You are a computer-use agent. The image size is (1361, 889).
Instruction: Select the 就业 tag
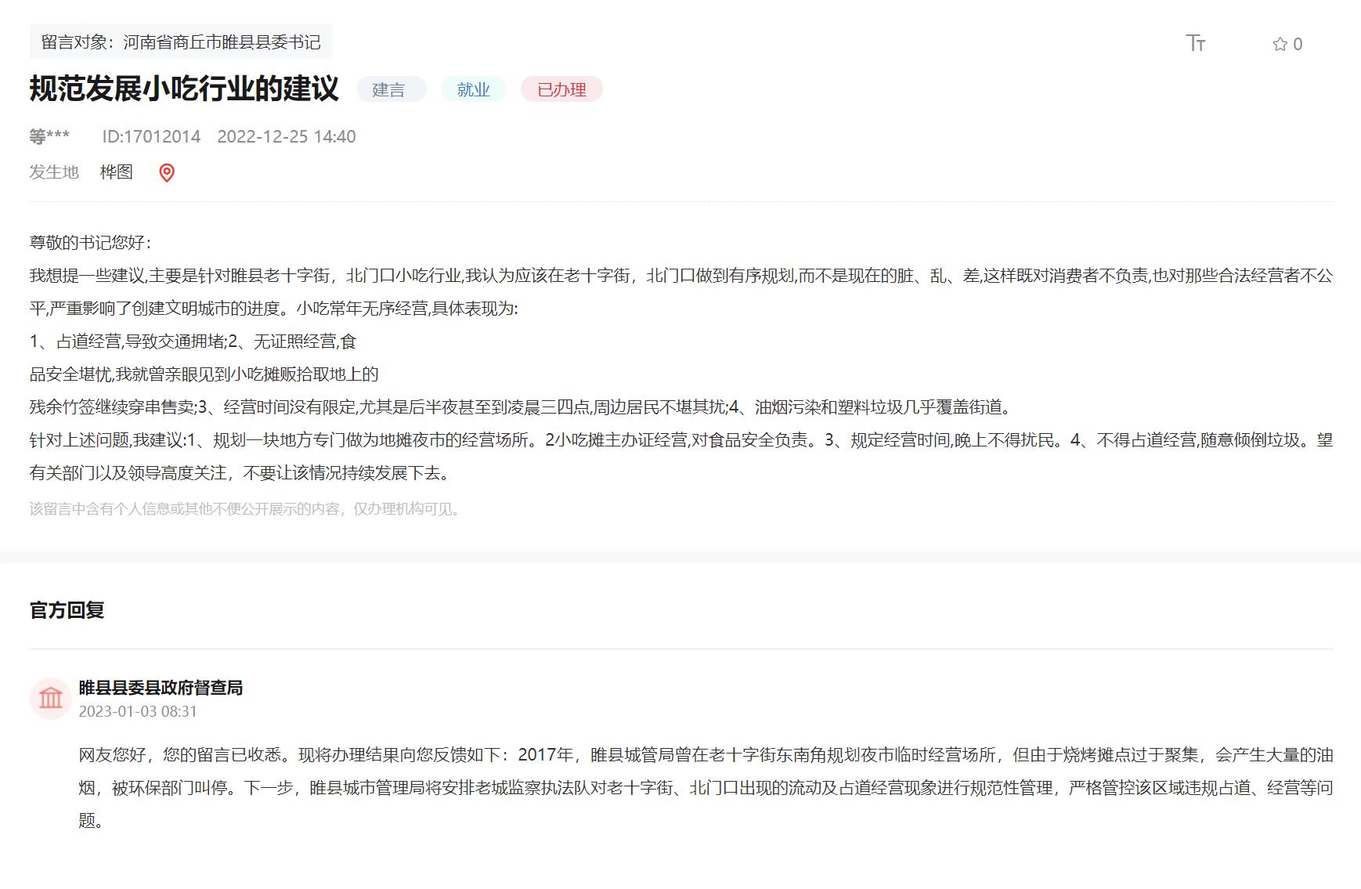(473, 90)
